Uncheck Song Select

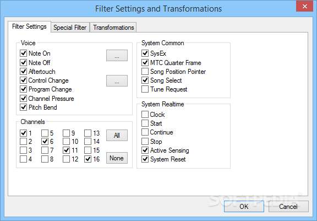pyautogui.click(x=145, y=80)
